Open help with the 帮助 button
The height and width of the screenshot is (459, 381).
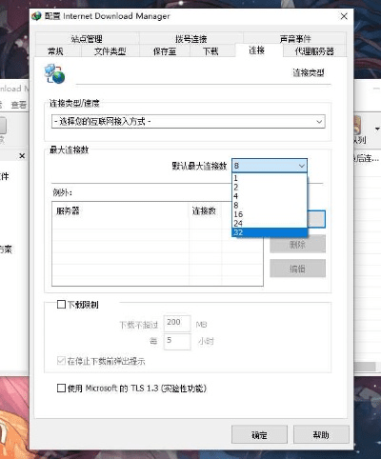click(321, 434)
